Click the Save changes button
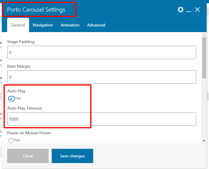Image resolution: width=209 pixels, height=169 pixels. [72, 156]
